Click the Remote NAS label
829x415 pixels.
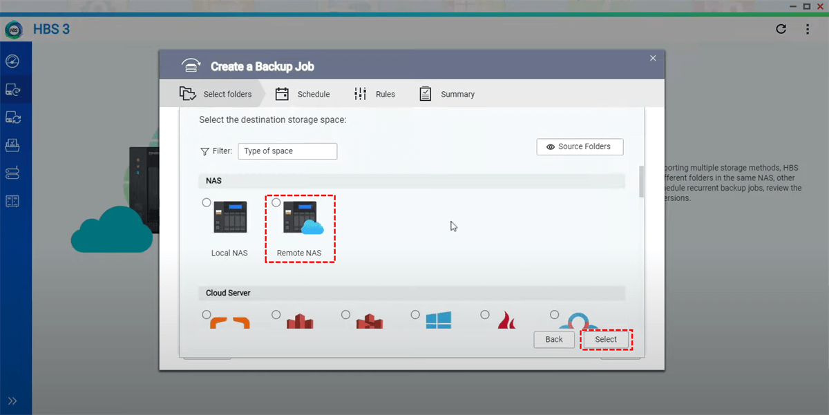point(299,253)
